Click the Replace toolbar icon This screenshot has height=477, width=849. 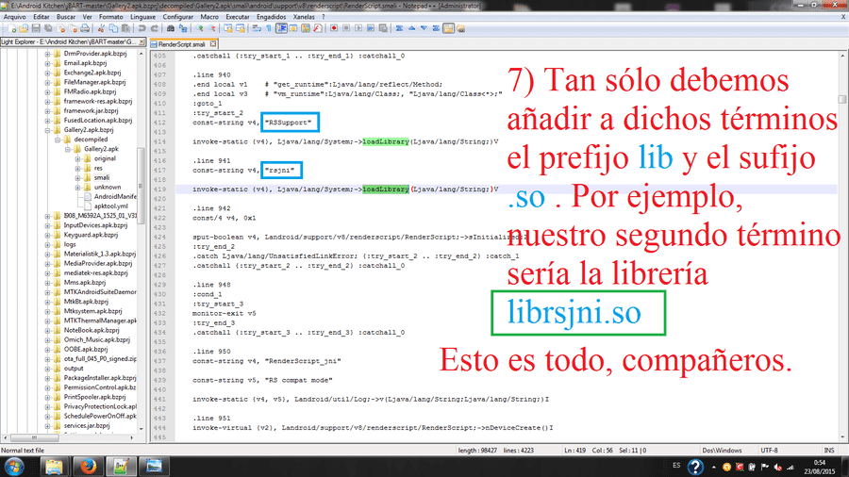pyautogui.click(x=182, y=28)
